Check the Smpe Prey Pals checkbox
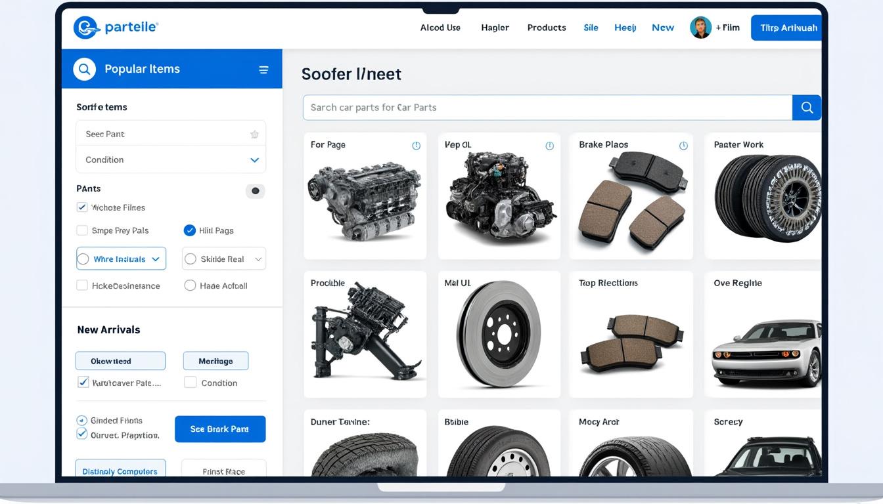 [82, 230]
